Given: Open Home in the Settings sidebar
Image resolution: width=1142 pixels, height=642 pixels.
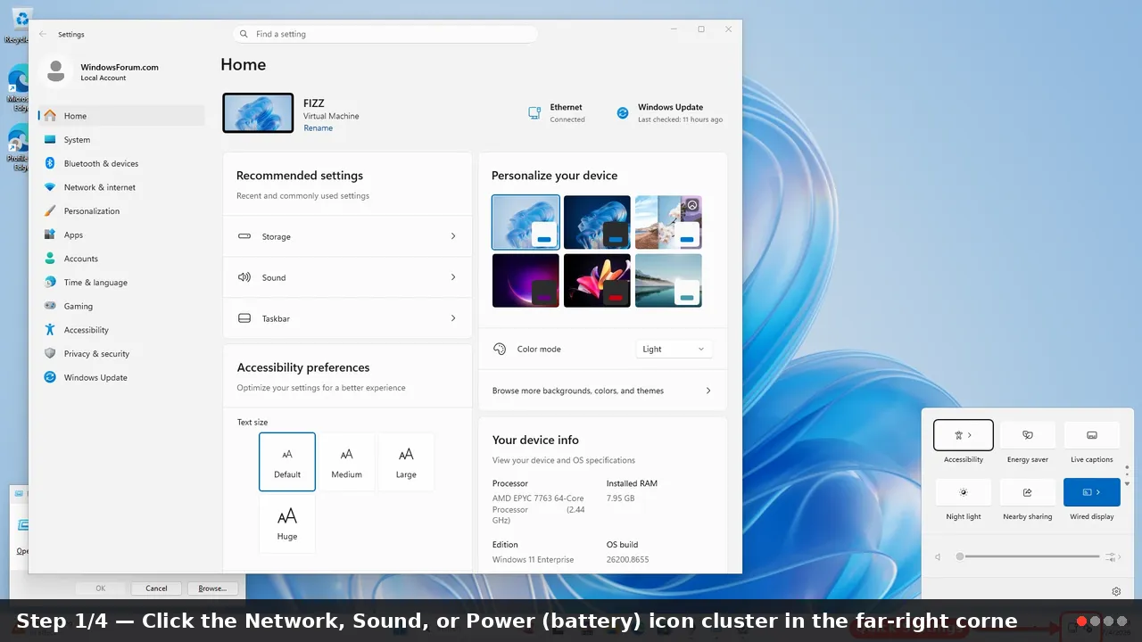Looking at the screenshot, I should [x=122, y=116].
